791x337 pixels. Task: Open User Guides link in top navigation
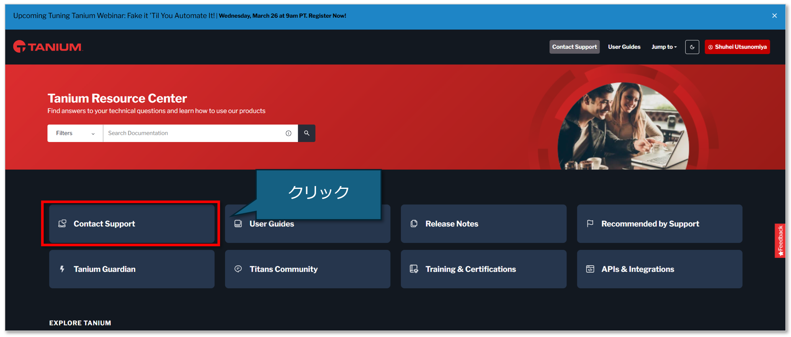click(x=624, y=47)
